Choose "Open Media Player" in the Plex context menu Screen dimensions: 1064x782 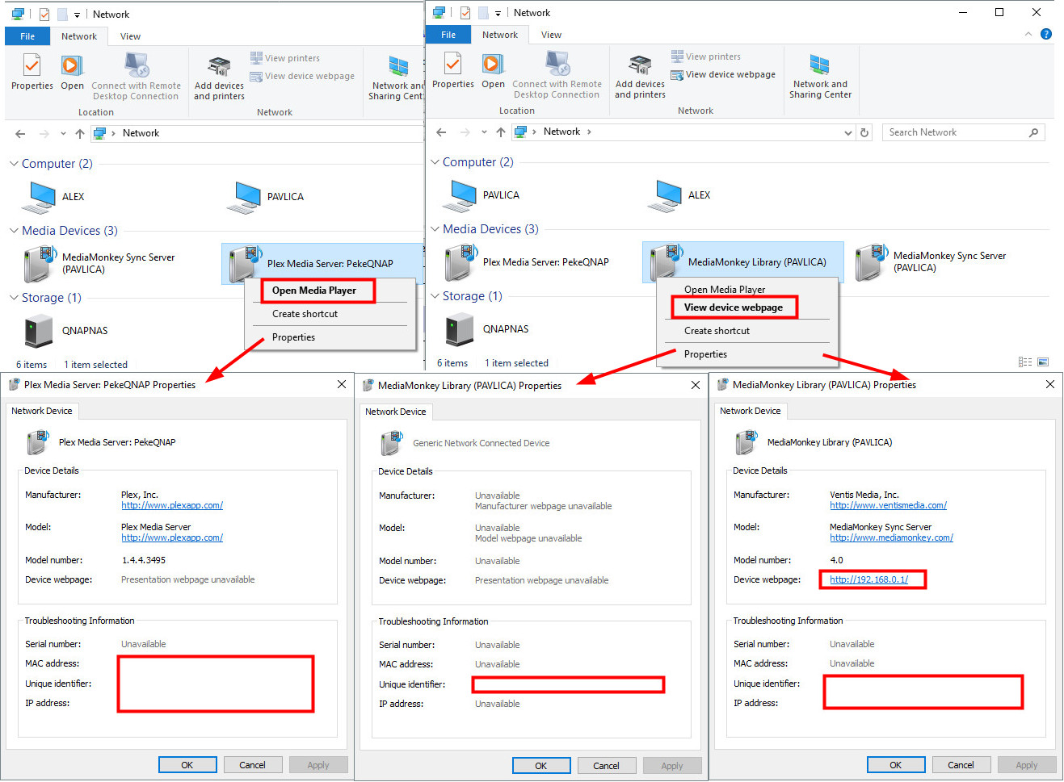point(314,291)
